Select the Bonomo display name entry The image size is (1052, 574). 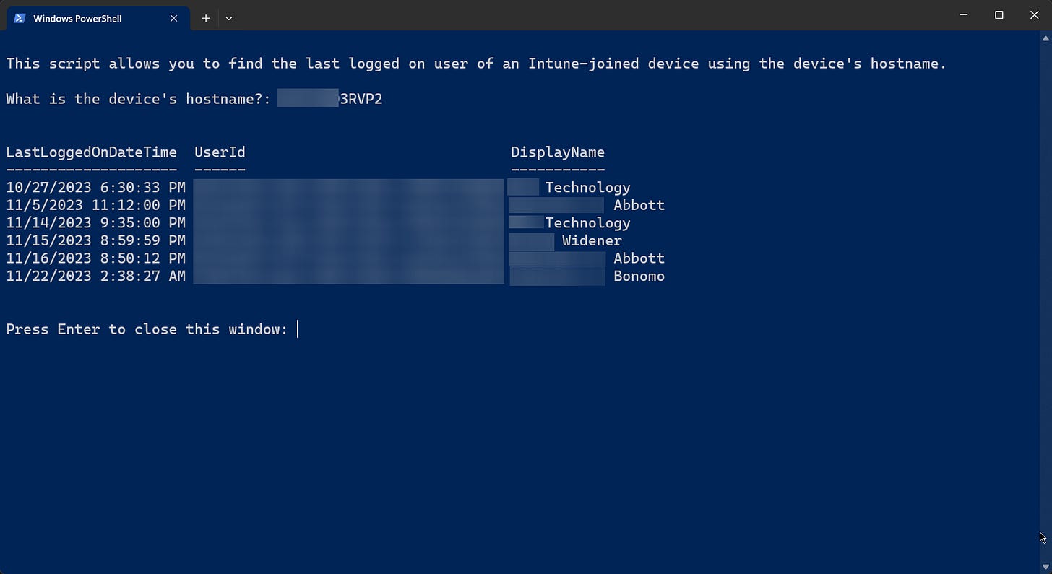(x=639, y=276)
